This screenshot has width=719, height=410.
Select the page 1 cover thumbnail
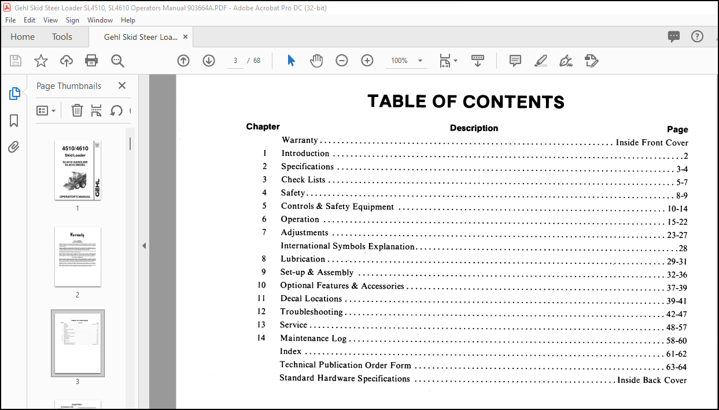coord(78,170)
